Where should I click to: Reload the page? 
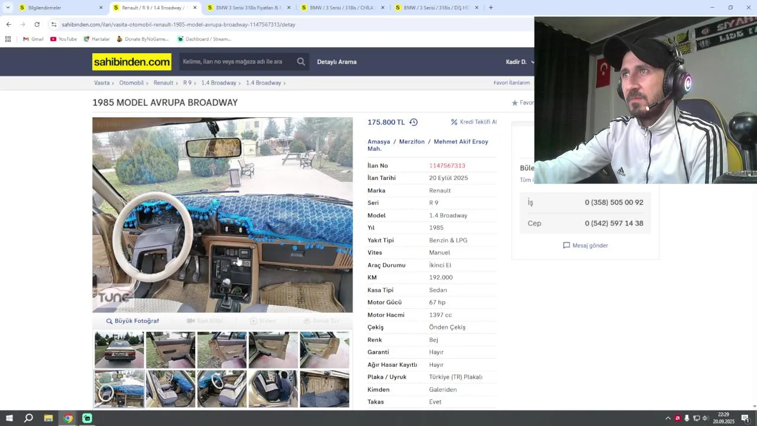37,24
